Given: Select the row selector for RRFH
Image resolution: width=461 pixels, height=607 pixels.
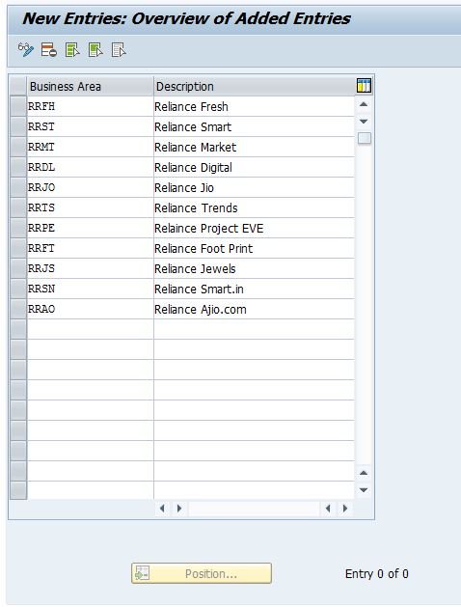Looking at the screenshot, I should (x=17, y=106).
